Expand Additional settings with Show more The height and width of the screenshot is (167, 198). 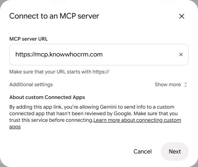tap(171, 85)
